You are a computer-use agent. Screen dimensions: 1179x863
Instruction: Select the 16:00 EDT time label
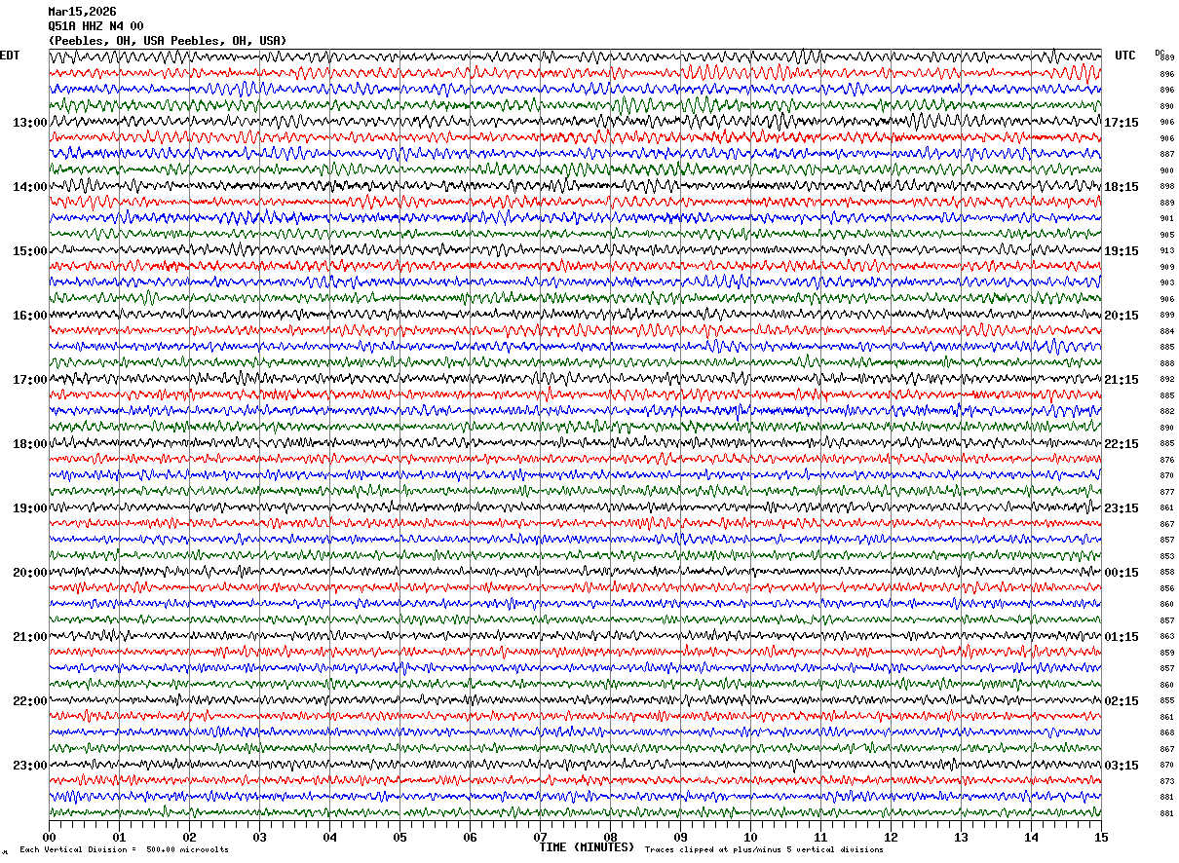[x=29, y=316]
